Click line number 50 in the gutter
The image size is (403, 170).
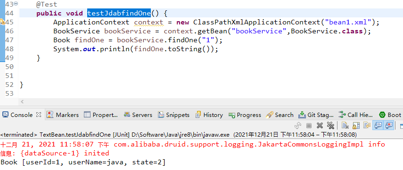tap(9, 67)
